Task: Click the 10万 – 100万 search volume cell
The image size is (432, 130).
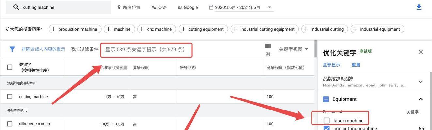Action: click(x=112, y=124)
